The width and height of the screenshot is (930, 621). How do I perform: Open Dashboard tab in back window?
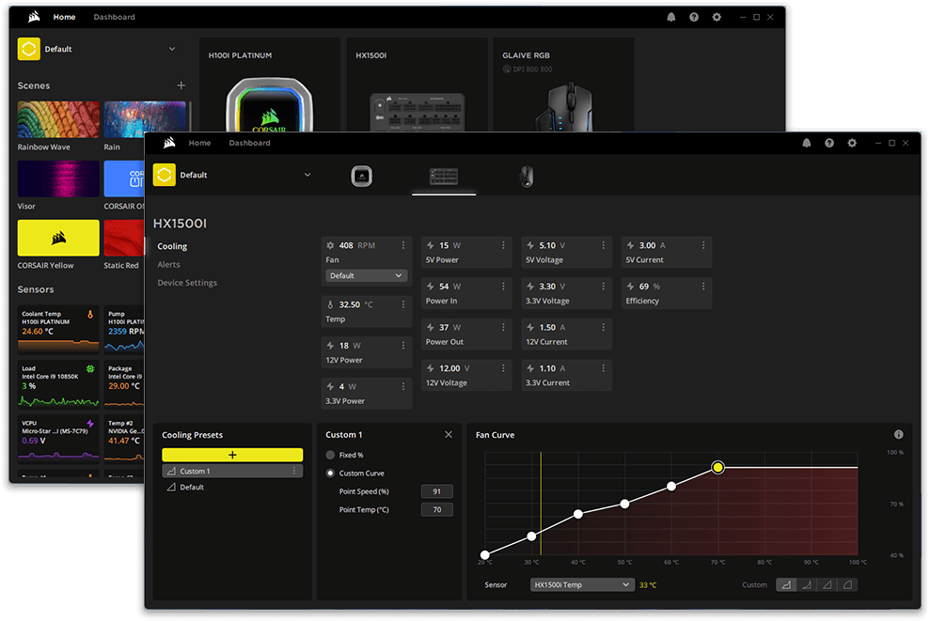(114, 17)
